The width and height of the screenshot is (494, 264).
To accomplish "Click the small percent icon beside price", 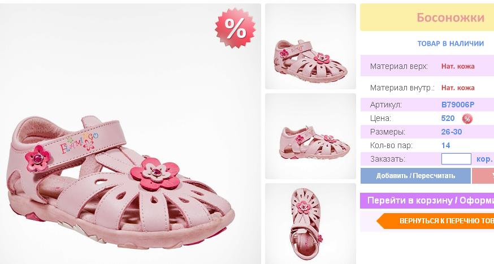I will click(467, 119).
